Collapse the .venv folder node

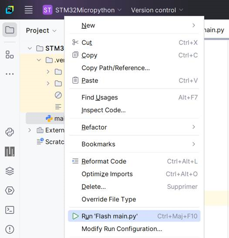click(x=39, y=60)
